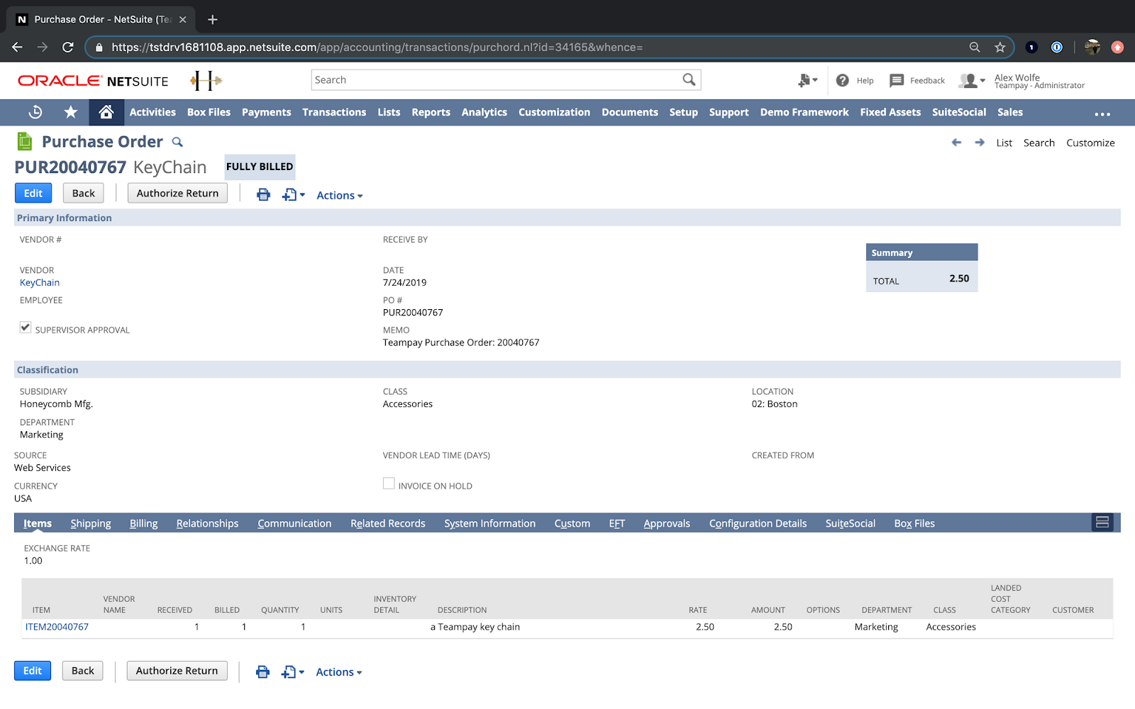Open the ITEM20040767 item link

click(x=57, y=627)
